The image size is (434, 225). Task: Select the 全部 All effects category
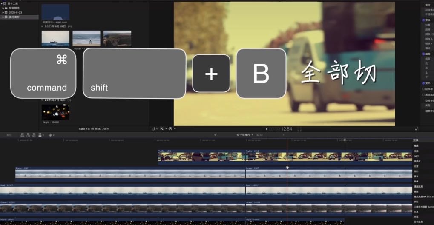coord(416,151)
